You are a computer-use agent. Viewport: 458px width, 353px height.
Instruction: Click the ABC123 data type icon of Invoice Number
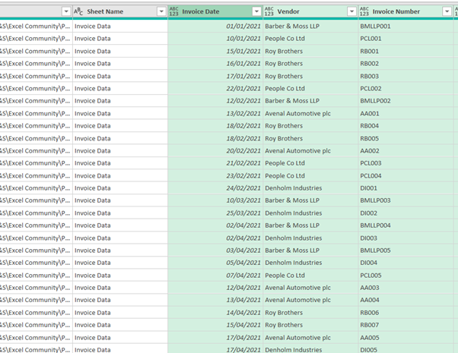(364, 11)
